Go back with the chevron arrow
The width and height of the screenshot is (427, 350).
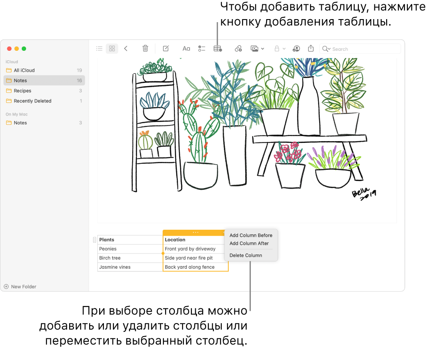pos(126,49)
